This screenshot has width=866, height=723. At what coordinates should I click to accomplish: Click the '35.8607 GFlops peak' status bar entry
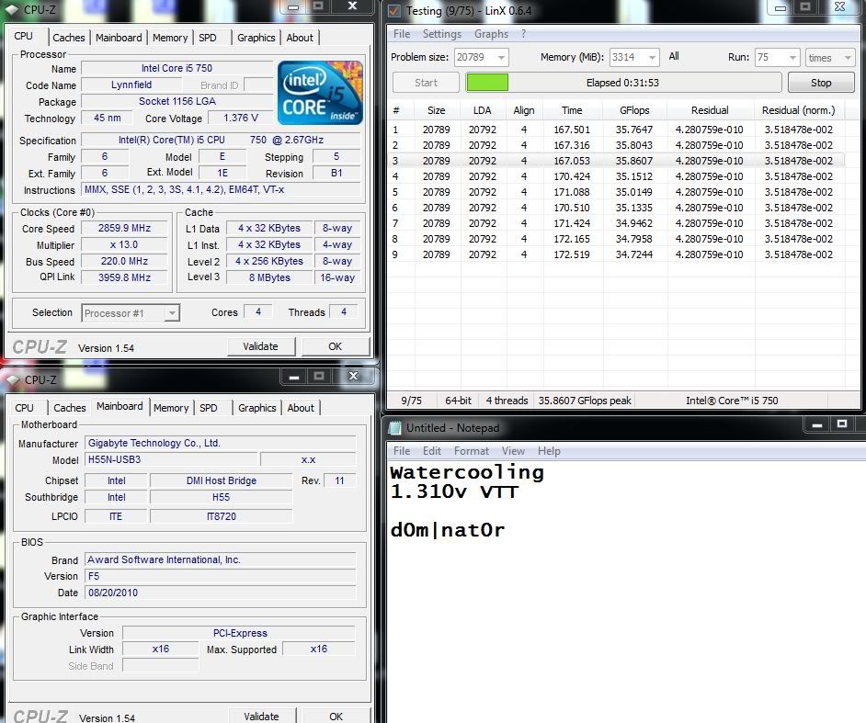[585, 401]
